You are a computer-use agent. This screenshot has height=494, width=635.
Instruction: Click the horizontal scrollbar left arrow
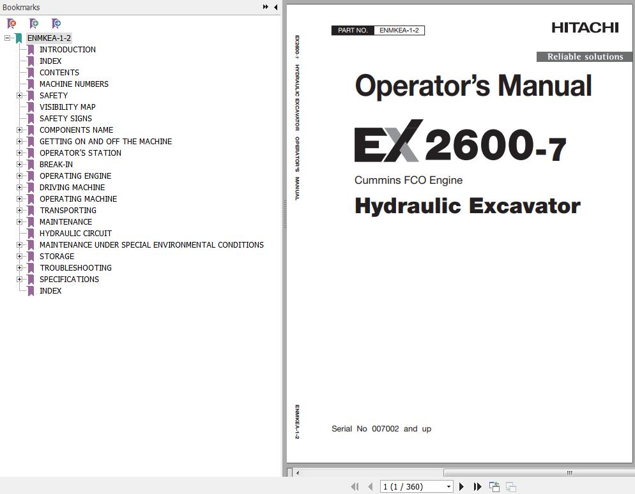tap(298, 472)
